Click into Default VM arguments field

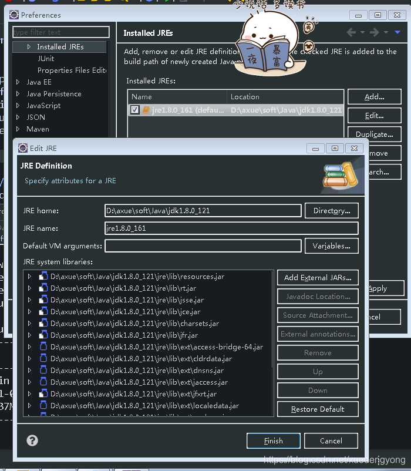203,245
